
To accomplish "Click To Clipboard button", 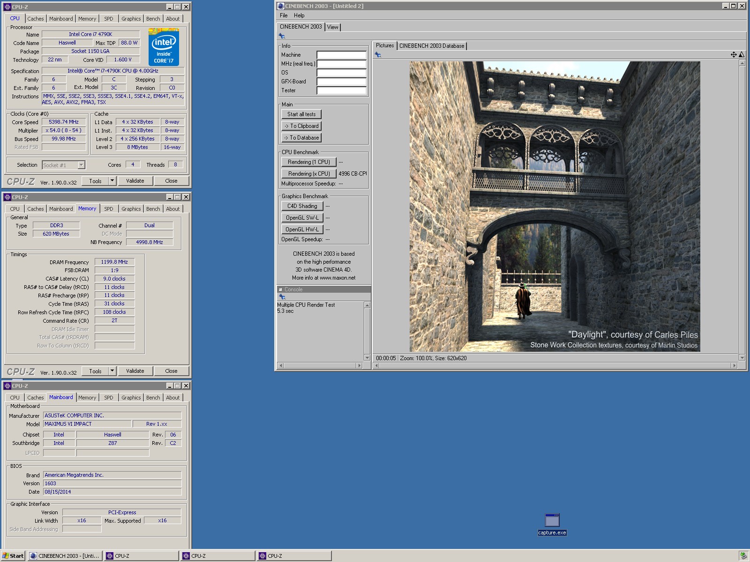I will pos(301,126).
